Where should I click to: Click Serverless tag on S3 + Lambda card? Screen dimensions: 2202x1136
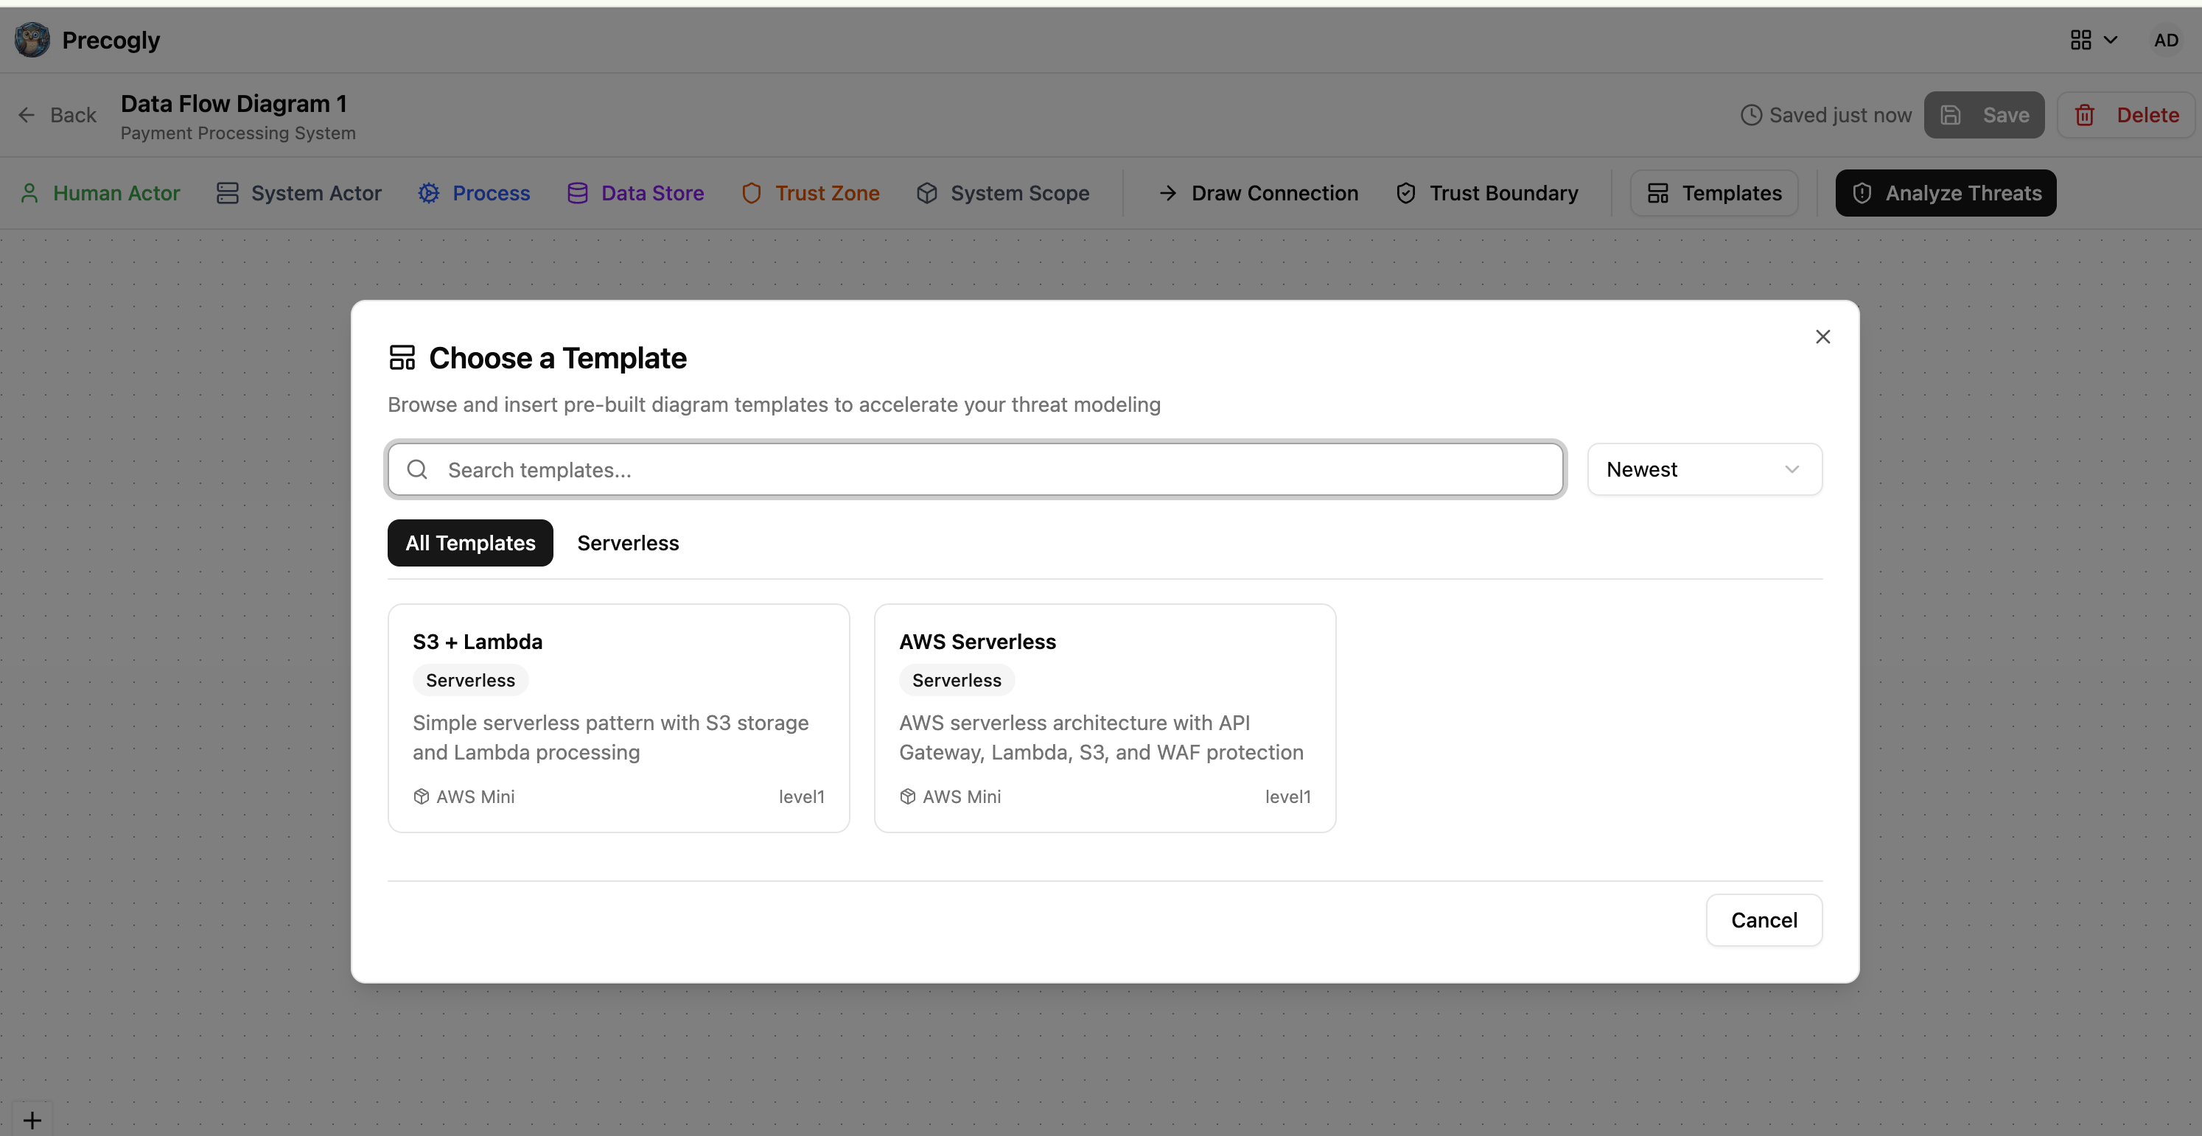[x=470, y=681]
